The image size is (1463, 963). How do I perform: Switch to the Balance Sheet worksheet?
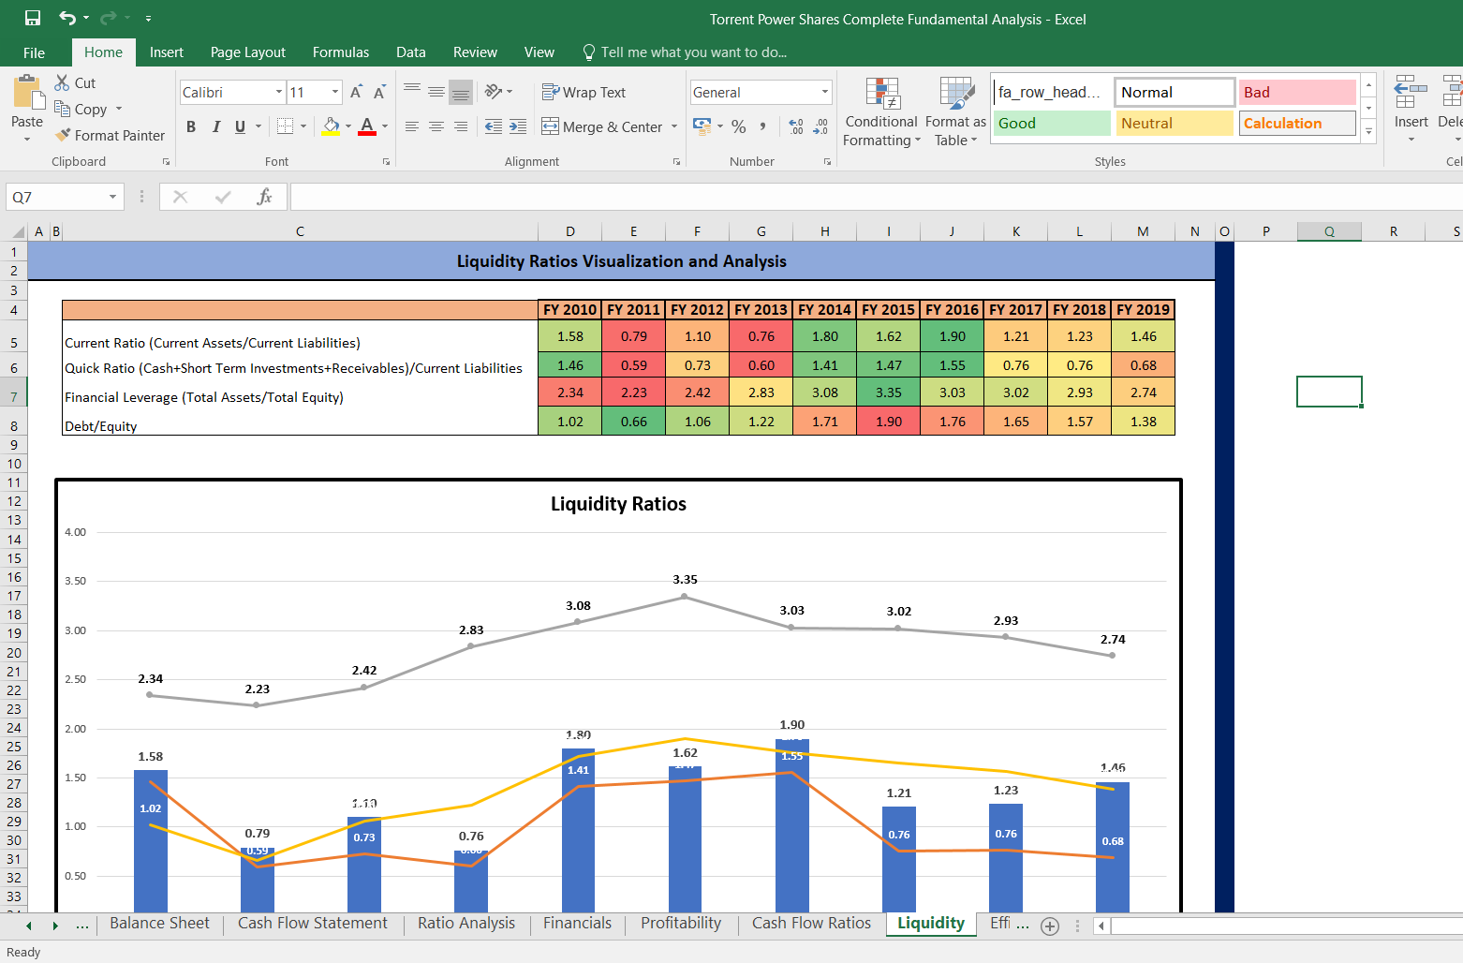point(160,924)
